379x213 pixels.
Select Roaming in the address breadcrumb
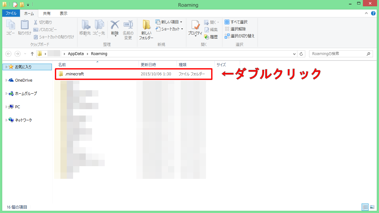pyautogui.click(x=99, y=54)
